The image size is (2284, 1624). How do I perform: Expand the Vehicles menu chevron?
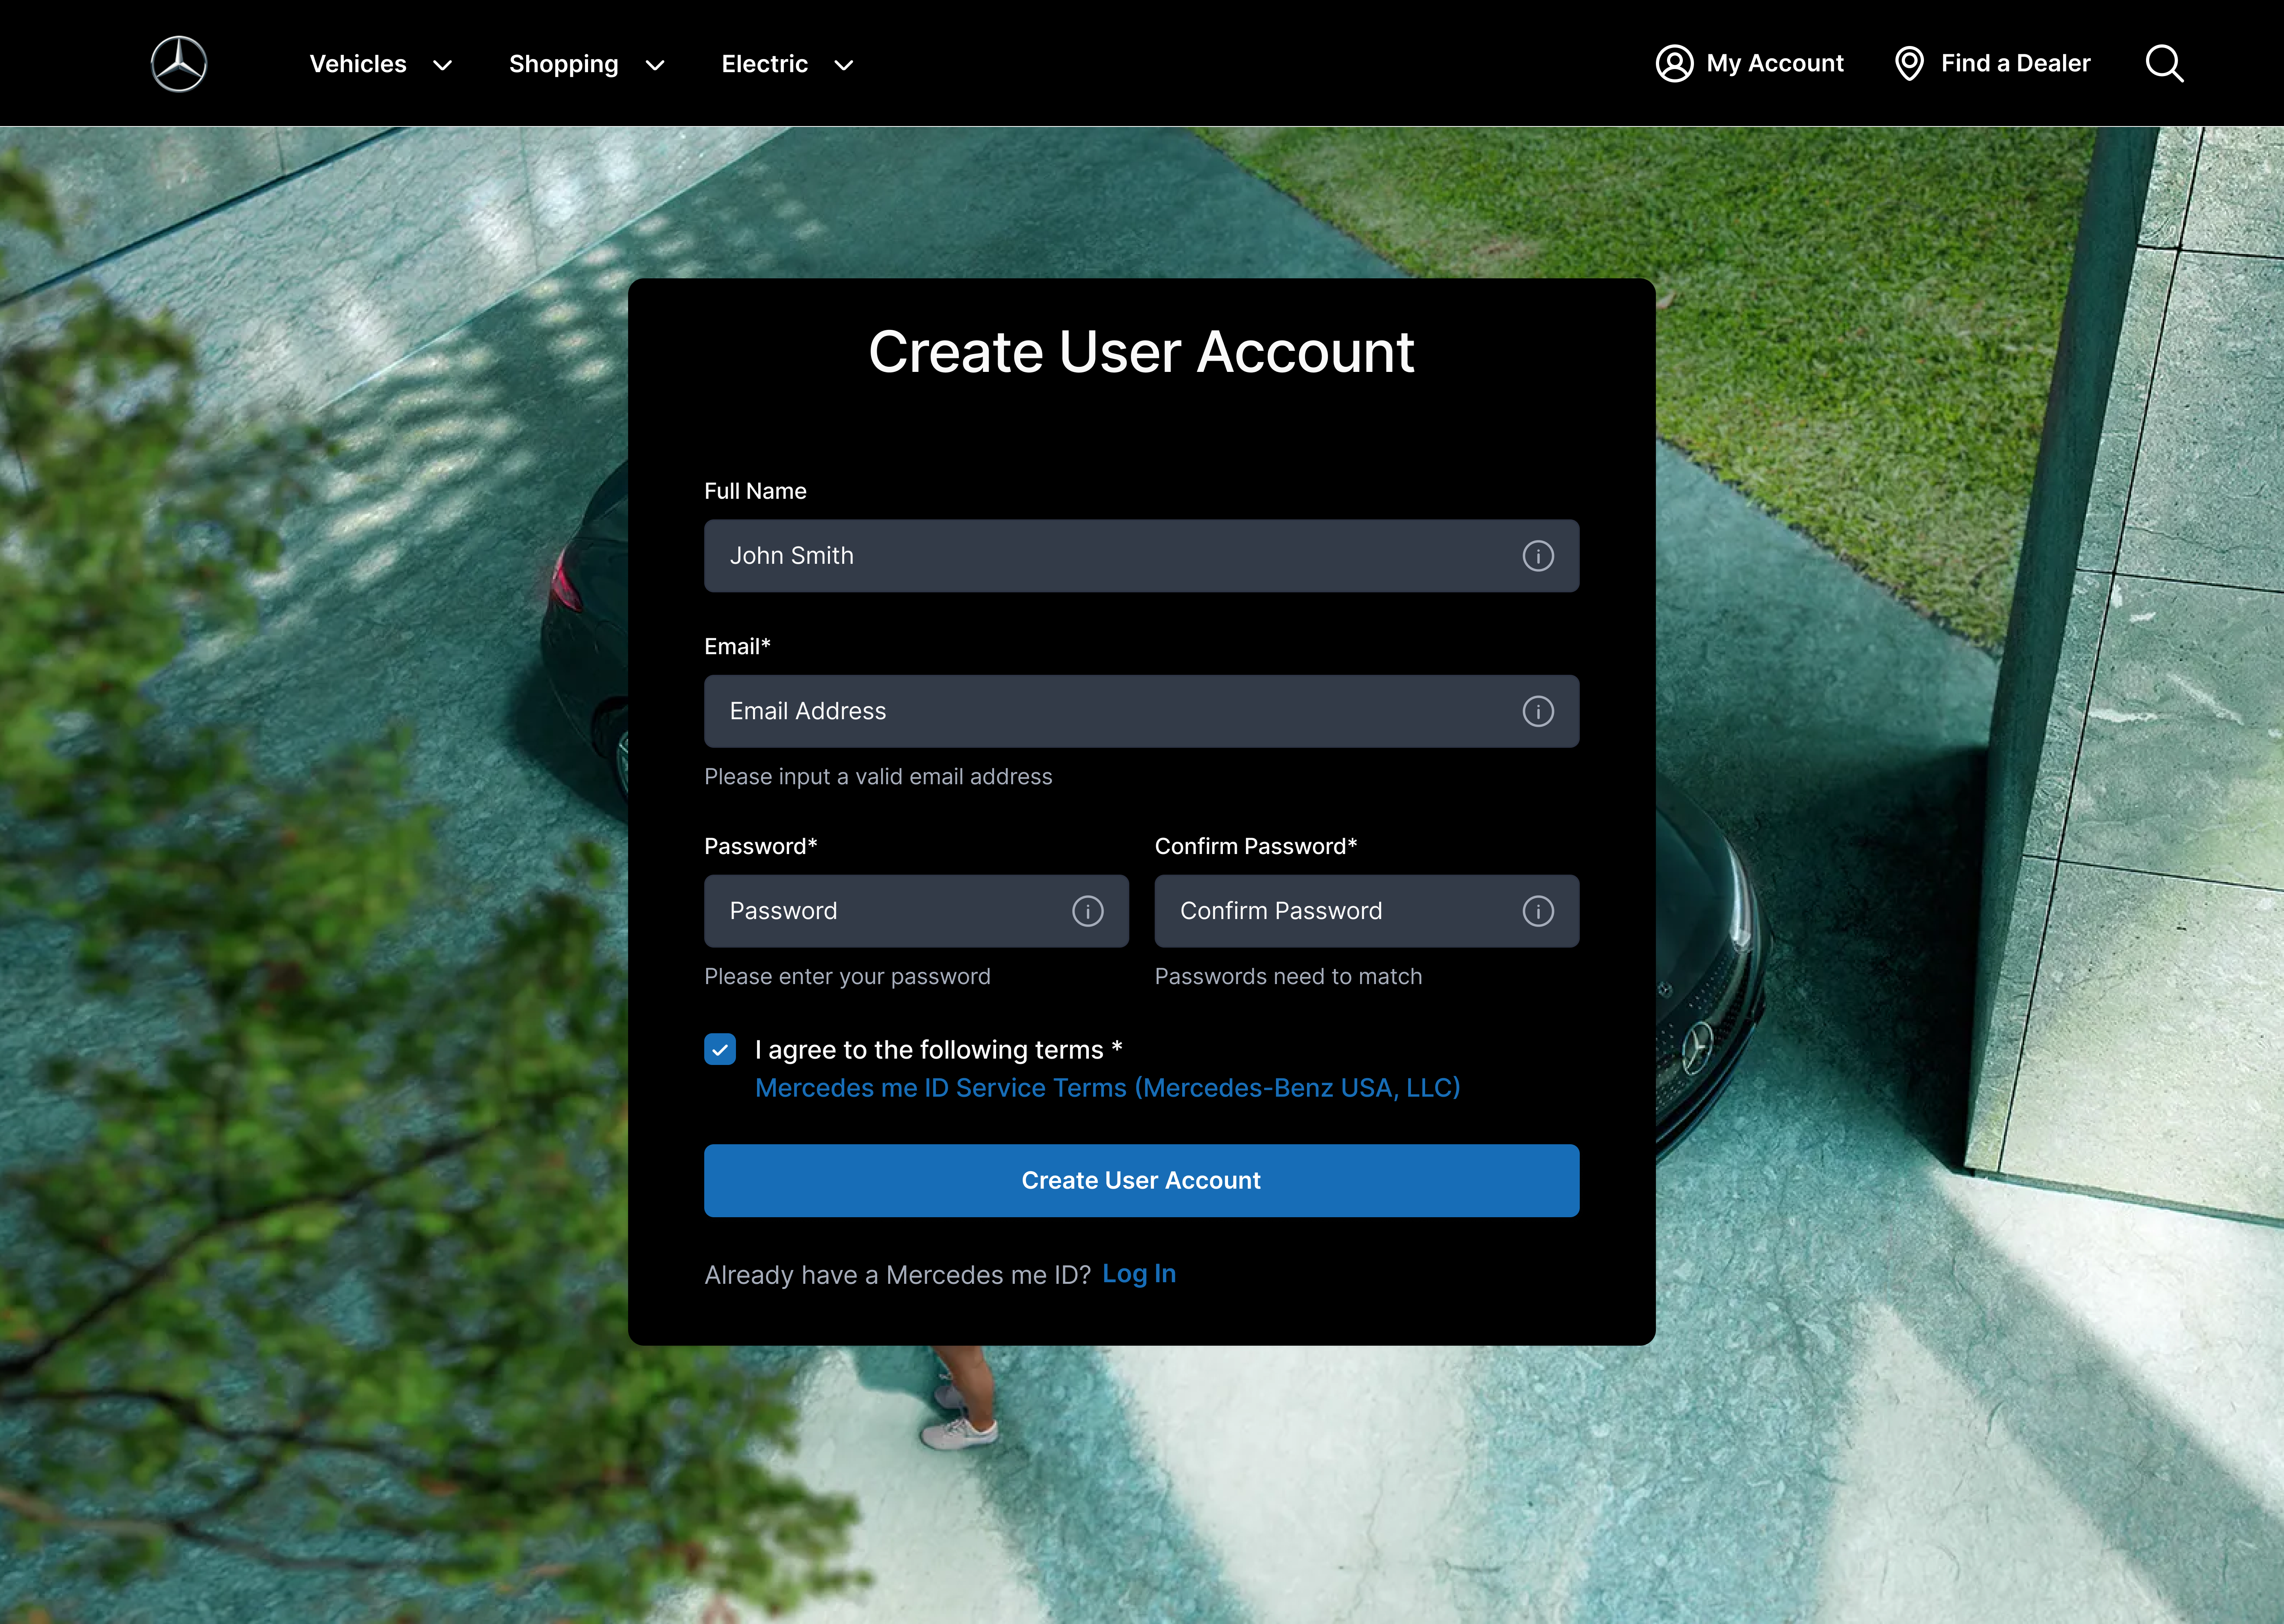point(442,65)
